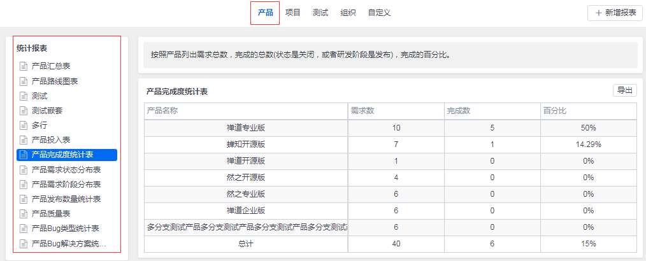The width and height of the screenshot is (646, 261).
Task: Click the document icon beside 测试 report
Action: pyautogui.click(x=23, y=96)
